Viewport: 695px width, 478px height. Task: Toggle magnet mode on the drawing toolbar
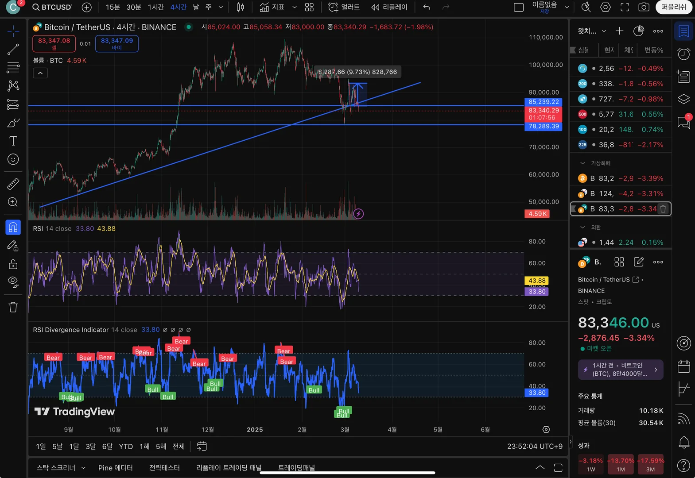click(13, 227)
